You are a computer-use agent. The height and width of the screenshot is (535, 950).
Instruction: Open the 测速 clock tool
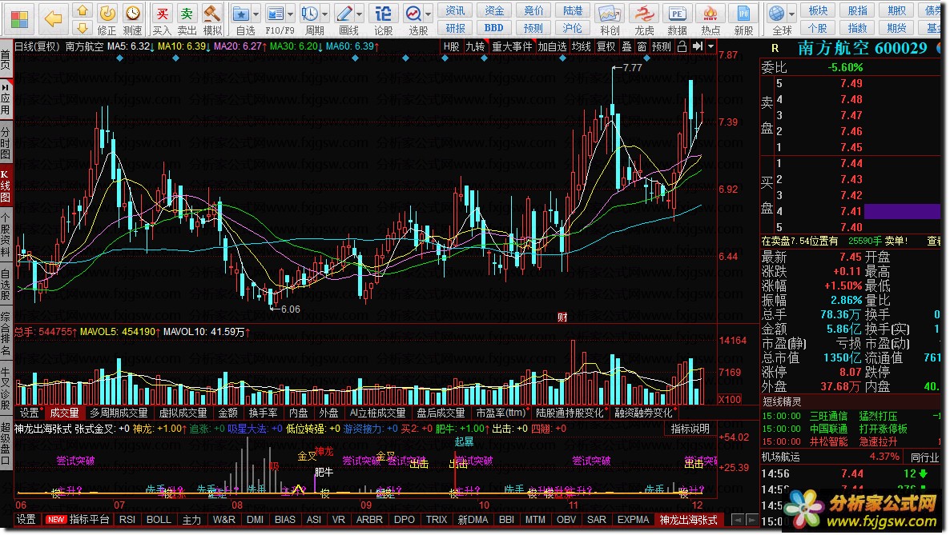133,18
